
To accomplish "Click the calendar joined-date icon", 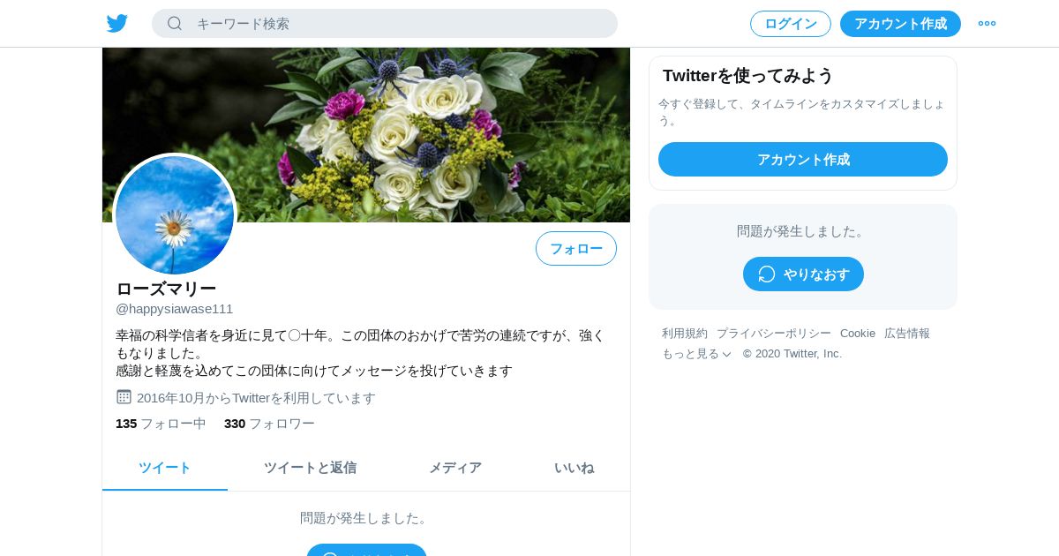I will click(124, 397).
